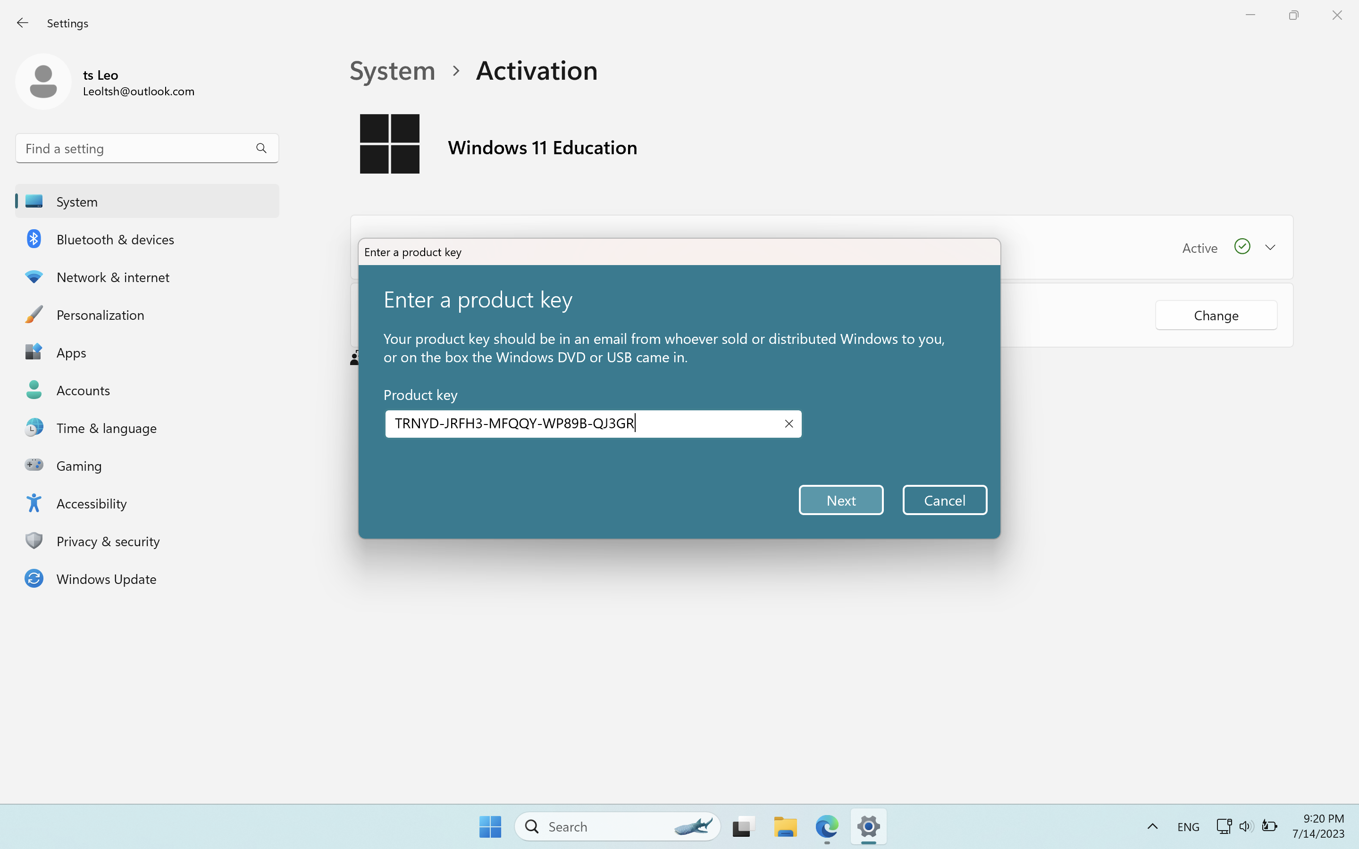Click the Windows Start icon on taskbar

point(490,826)
